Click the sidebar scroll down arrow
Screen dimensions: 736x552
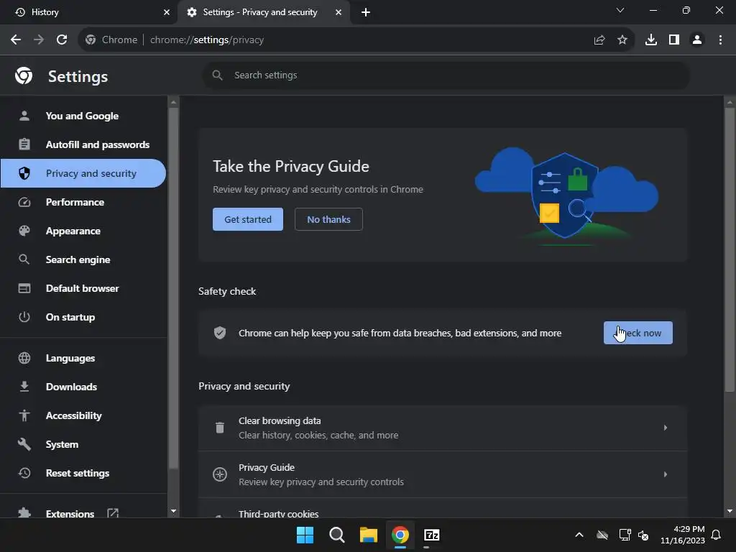tap(174, 511)
